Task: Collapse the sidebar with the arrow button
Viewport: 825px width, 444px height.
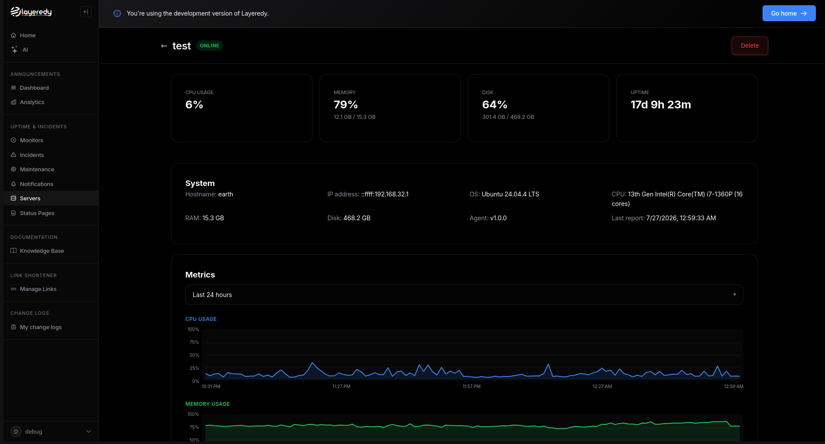Action: click(86, 12)
